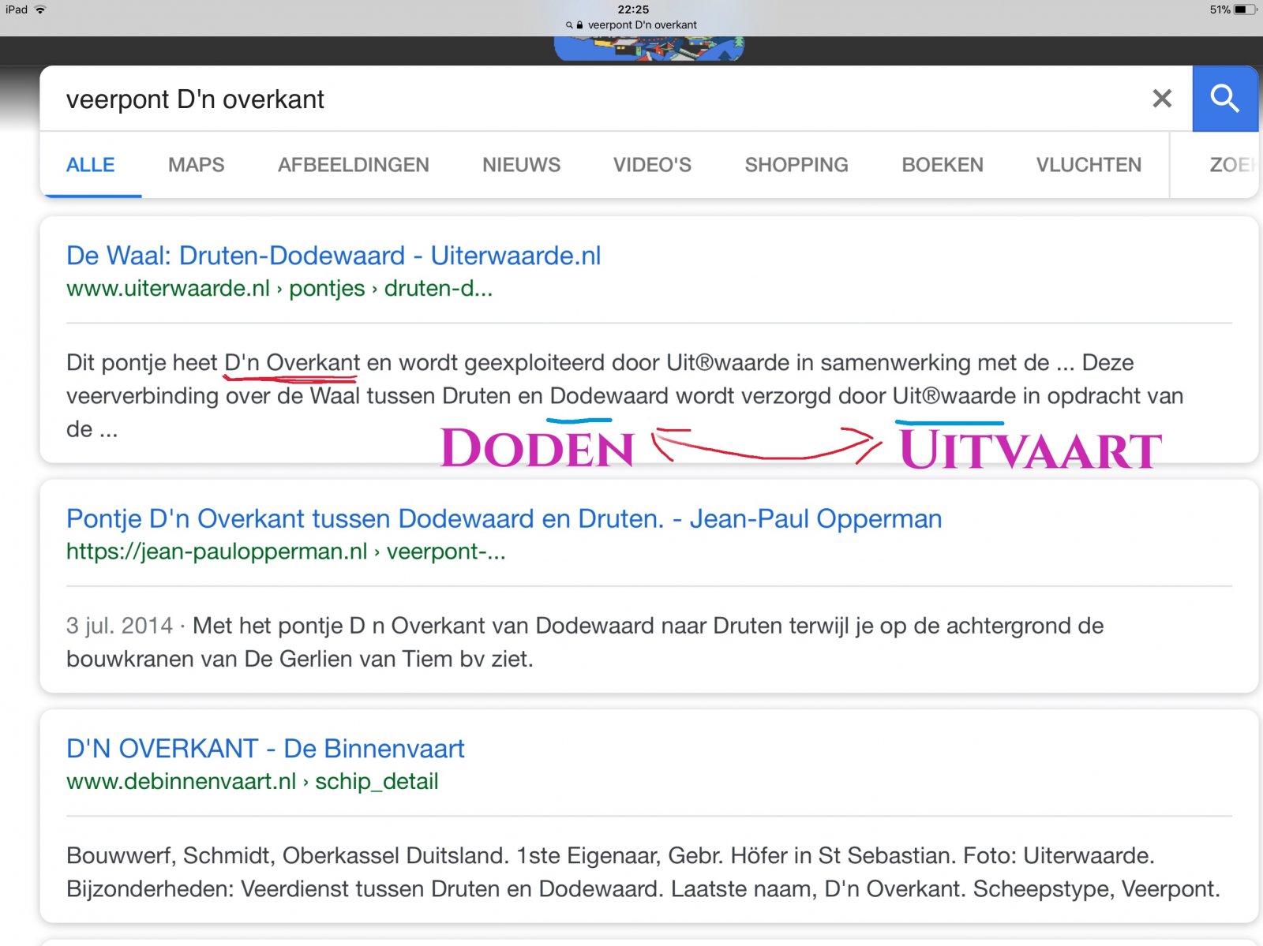Go to the NIEUWS tab
1263x946 pixels.
pos(522,165)
